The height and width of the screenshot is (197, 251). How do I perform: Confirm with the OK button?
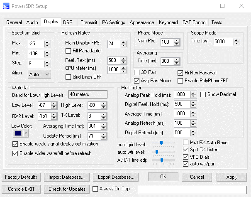(x=163, y=177)
